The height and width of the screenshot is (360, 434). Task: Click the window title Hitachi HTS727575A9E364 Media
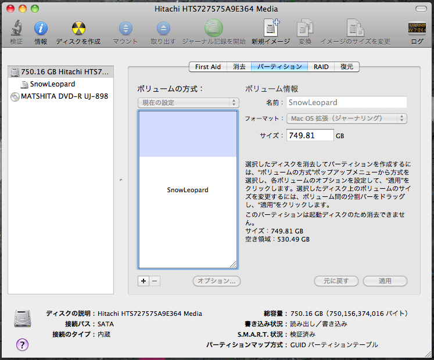point(216,9)
